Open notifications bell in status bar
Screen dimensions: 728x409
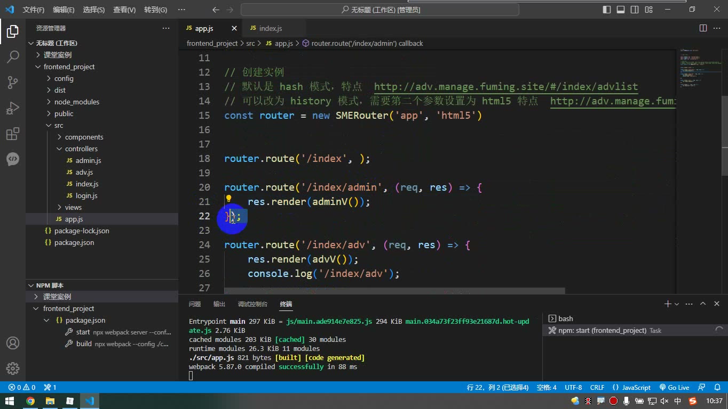[x=717, y=387]
